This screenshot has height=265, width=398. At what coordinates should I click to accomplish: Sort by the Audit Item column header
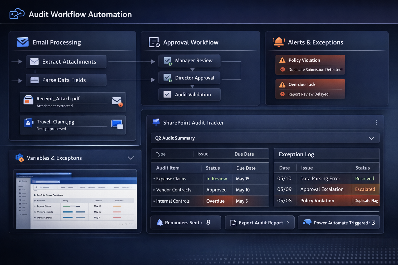coord(168,168)
